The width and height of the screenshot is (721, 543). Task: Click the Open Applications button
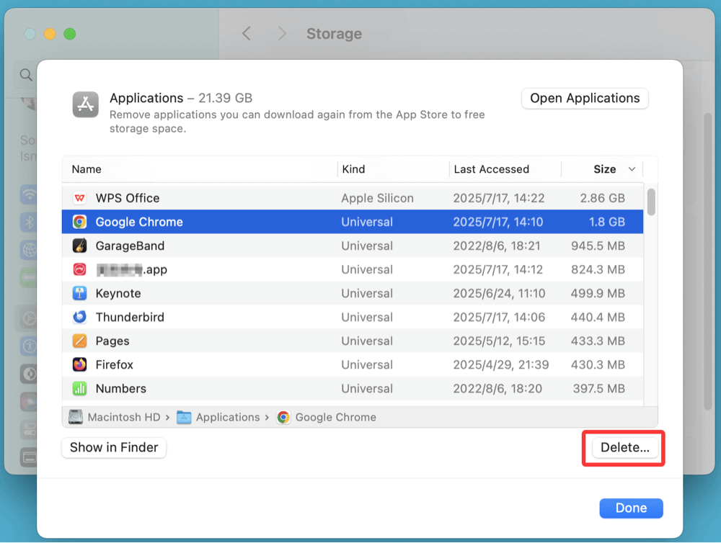click(585, 98)
